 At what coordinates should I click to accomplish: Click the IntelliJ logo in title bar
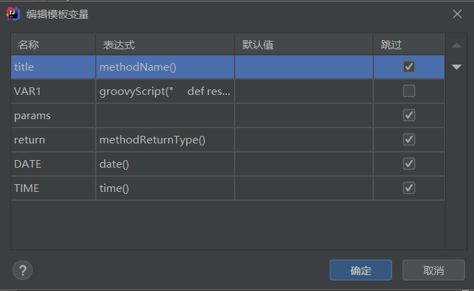tap(13, 14)
